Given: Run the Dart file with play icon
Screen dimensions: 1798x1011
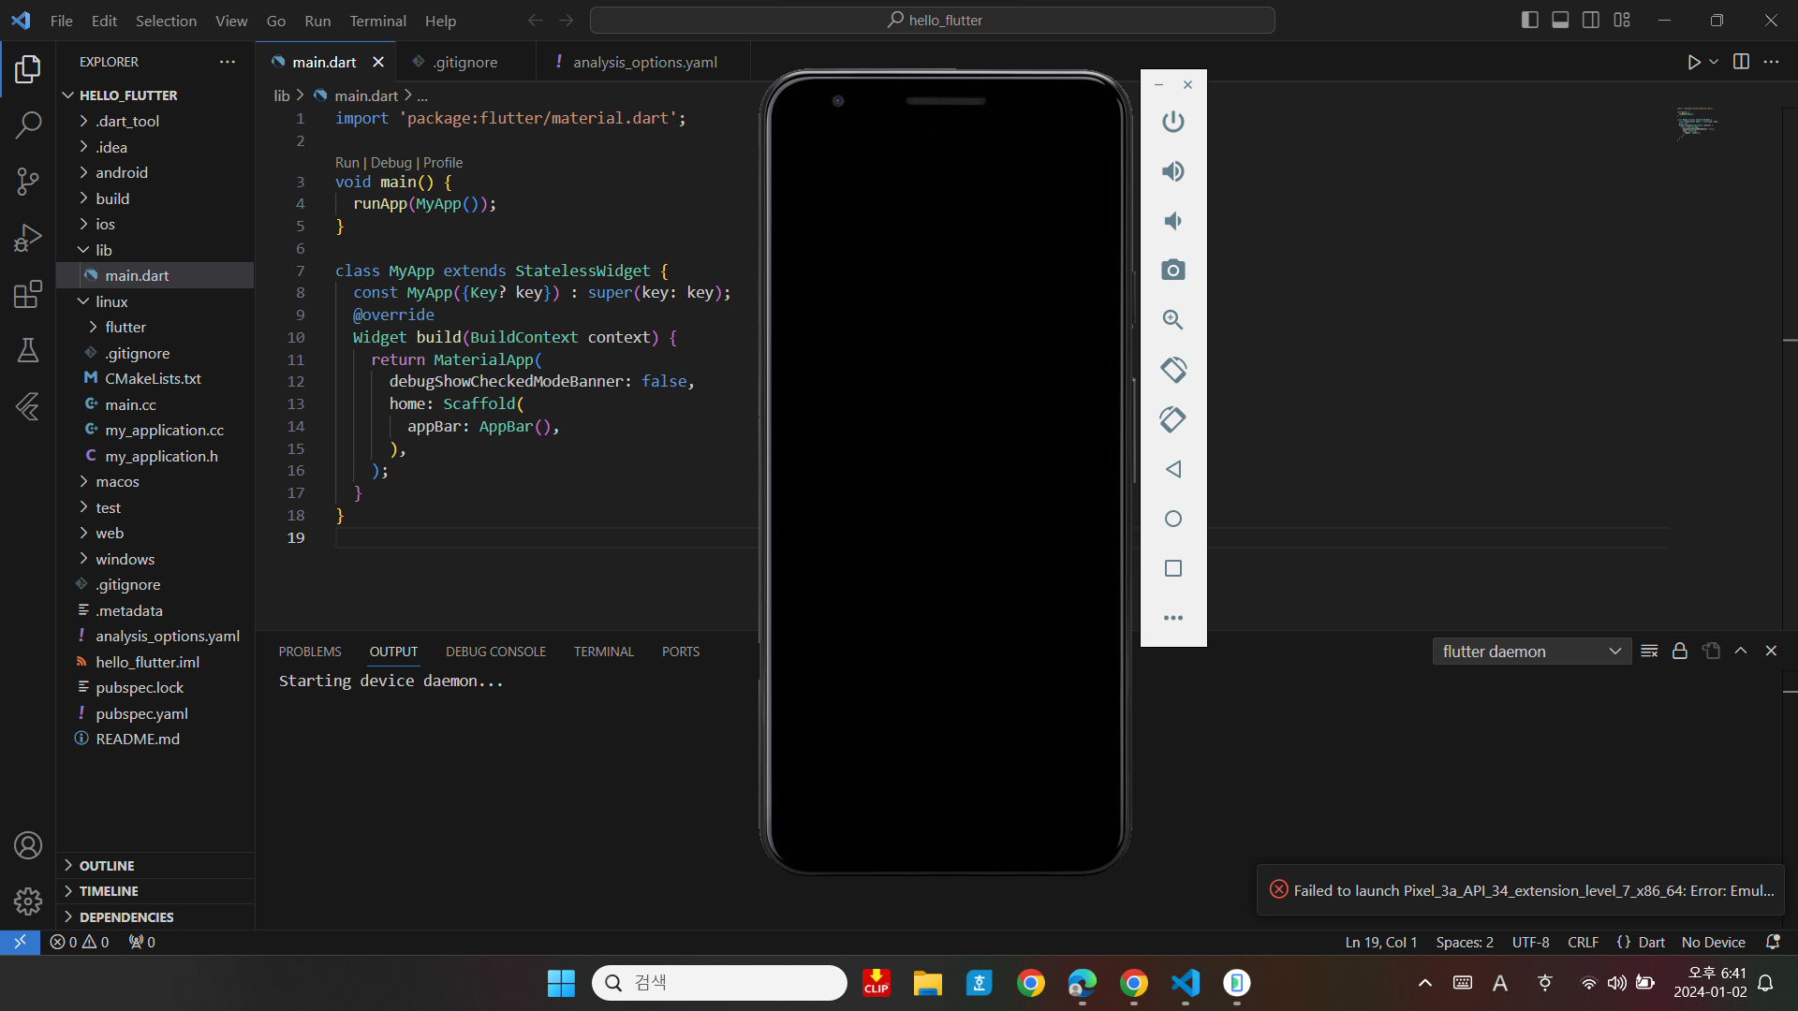Looking at the screenshot, I should [x=1694, y=62].
